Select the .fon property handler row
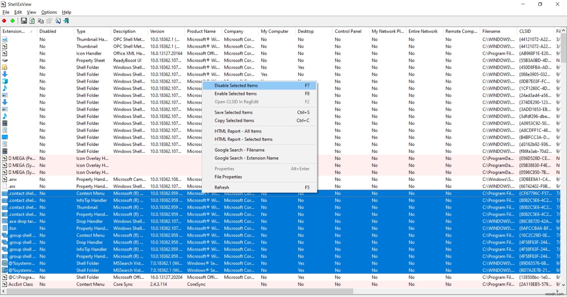567x297 pixels. click(13, 228)
